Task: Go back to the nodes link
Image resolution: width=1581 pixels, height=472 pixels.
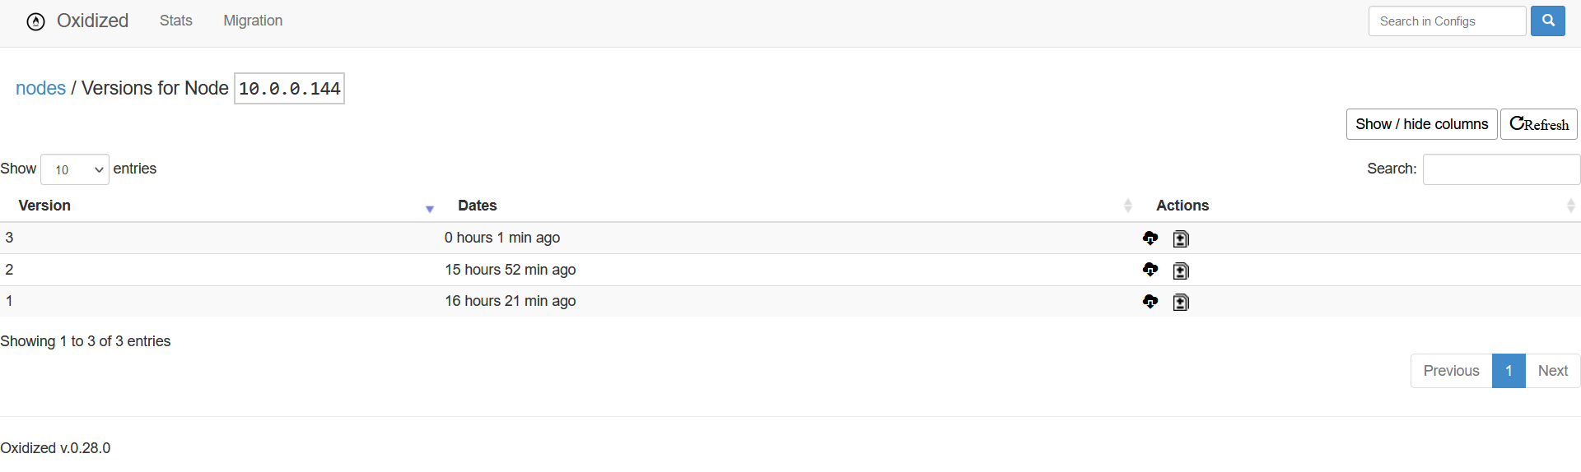Action: (x=40, y=88)
